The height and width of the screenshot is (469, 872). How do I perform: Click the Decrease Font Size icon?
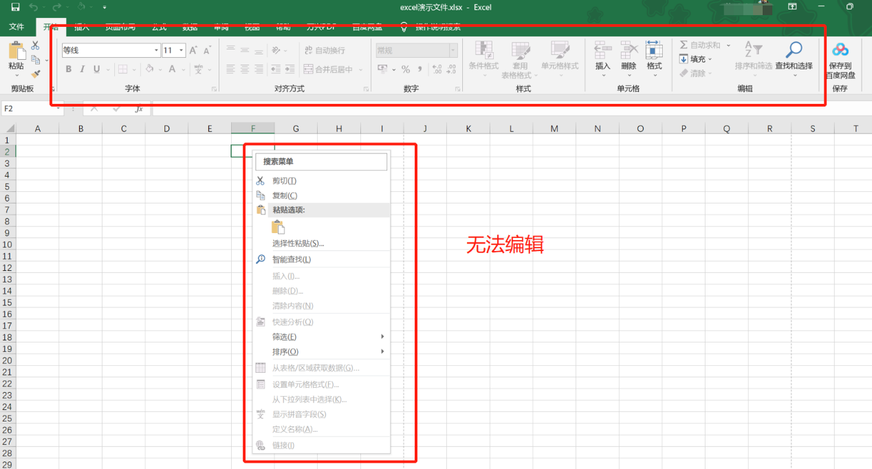pyautogui.click(x=207, y=50)
